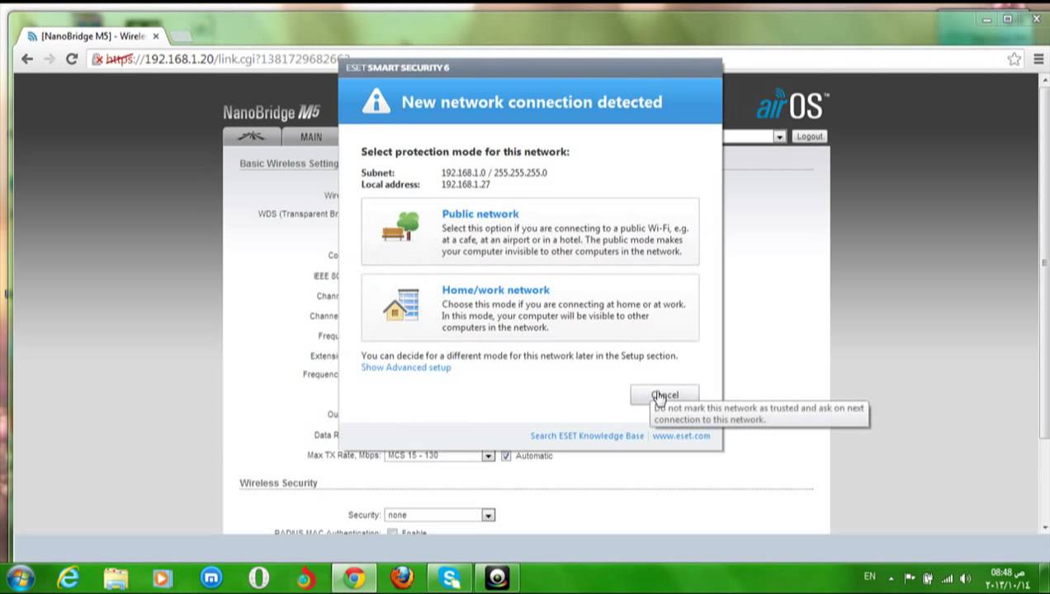Close the NanoBridge M5 tab
The image size is (1050, 594).
click(x=156, y=36)
